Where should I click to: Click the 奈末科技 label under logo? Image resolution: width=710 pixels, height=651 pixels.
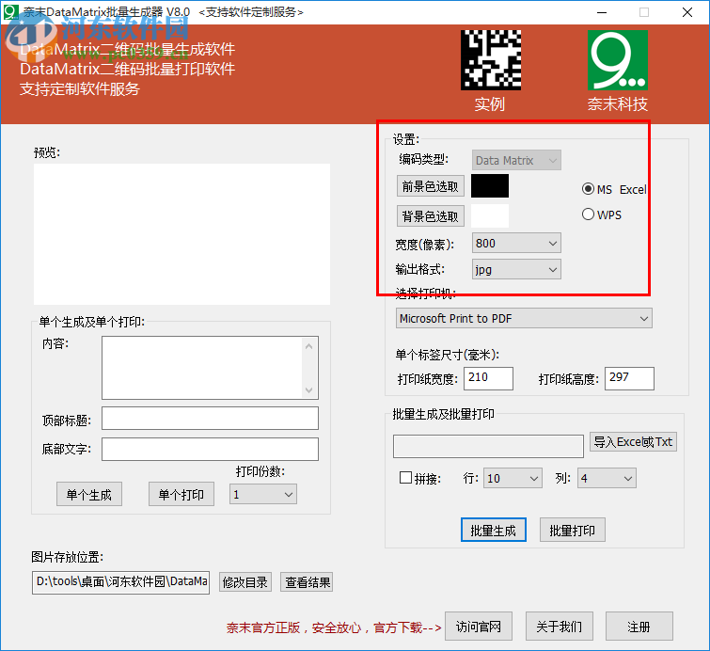coord(618,104)
